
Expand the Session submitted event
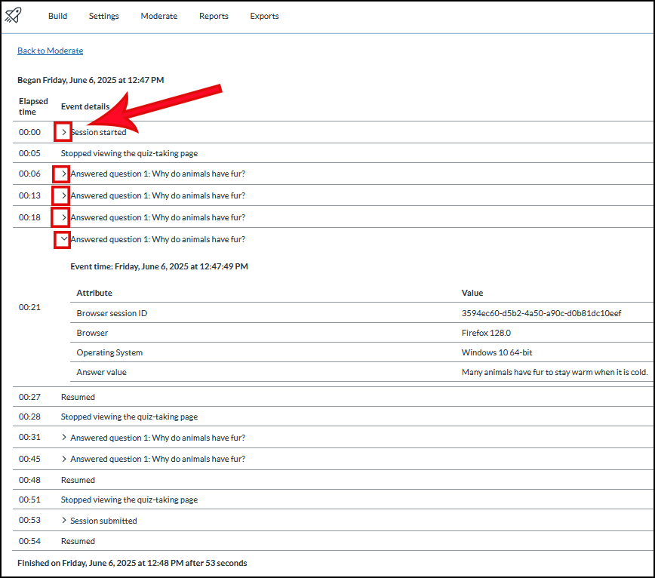click(x=63, y=521)
